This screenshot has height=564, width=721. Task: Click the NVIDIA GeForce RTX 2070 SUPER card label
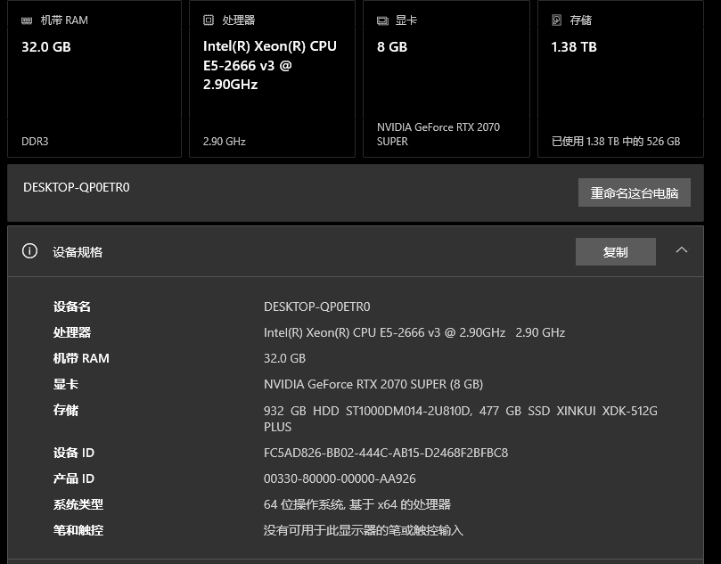[x=438, y=135]
